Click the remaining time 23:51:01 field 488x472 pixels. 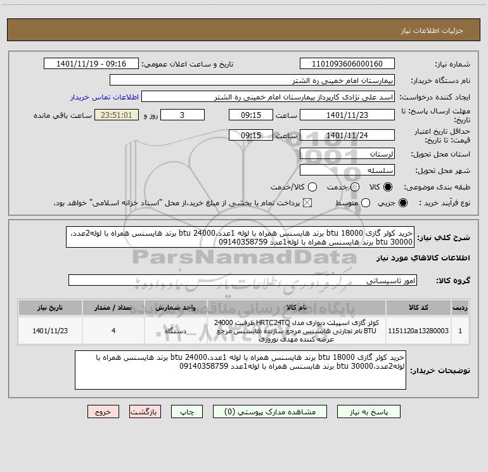click(x=117, y=115)
